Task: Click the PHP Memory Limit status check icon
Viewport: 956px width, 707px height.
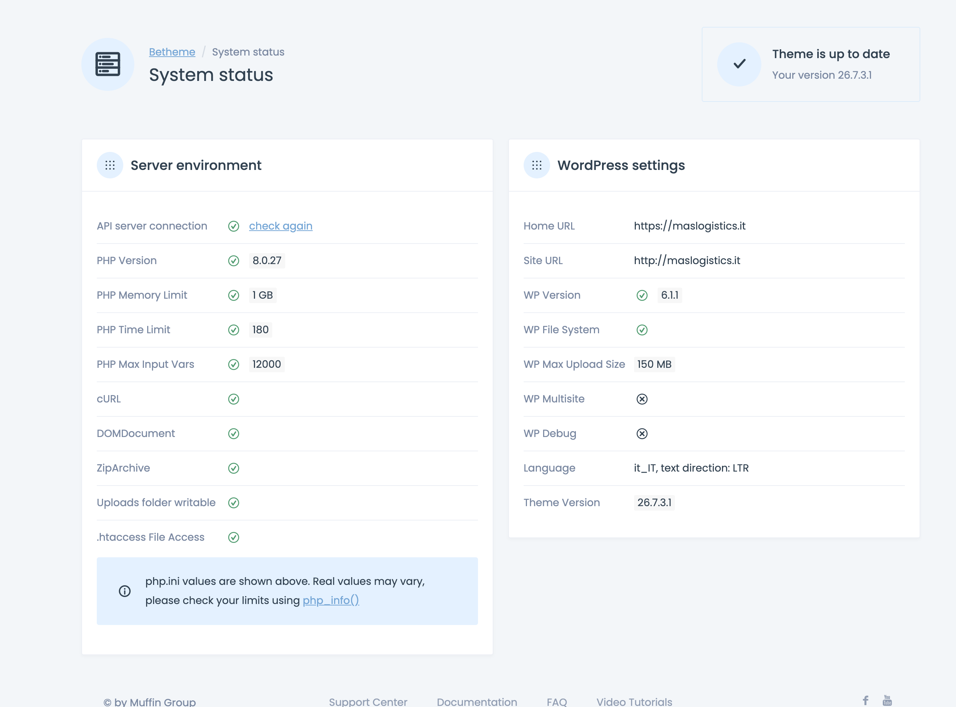Action: coord(233,295)
